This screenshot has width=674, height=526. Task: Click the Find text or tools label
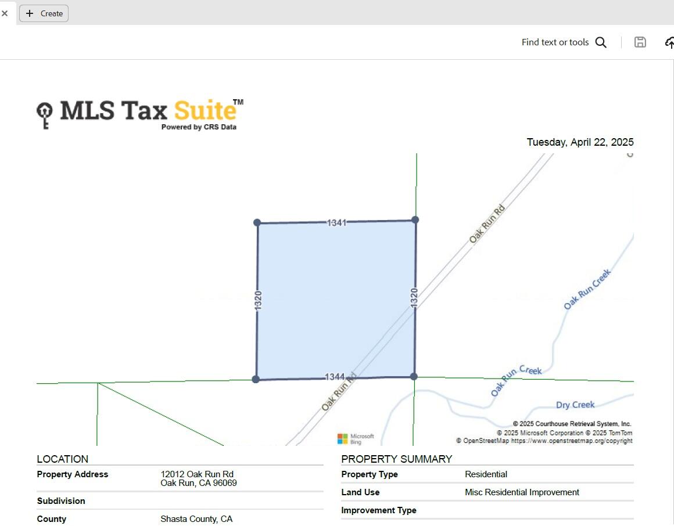point(555,42)
